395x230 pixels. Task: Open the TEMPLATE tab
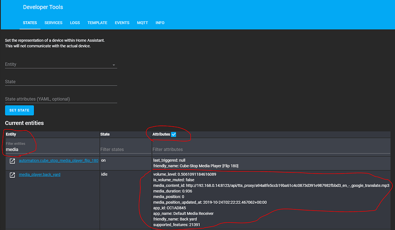tap(97, 23)
